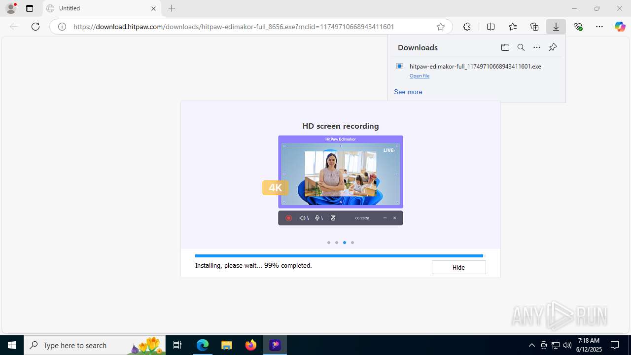Go back with the back arrow
The width and height of the screenshot is (631, 355).
click(14, 27)
